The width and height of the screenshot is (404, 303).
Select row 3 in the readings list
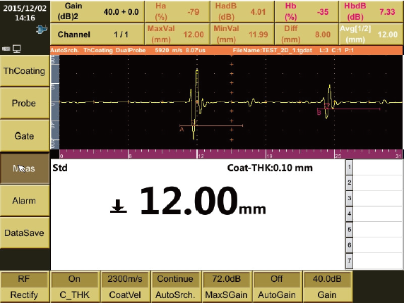click(x=374, y=198)
